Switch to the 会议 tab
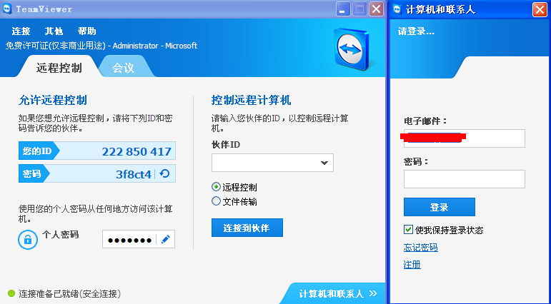The width and height of the screenshot is (551, 304). coord(124,67)
